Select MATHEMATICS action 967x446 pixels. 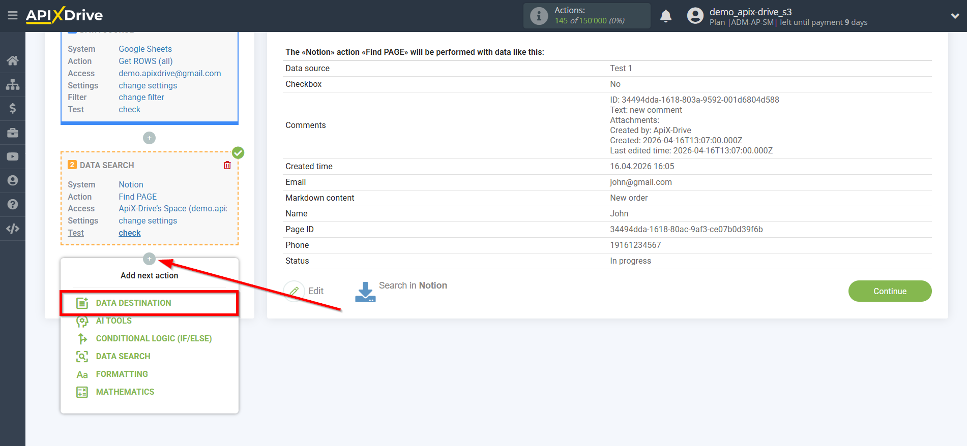125,392
